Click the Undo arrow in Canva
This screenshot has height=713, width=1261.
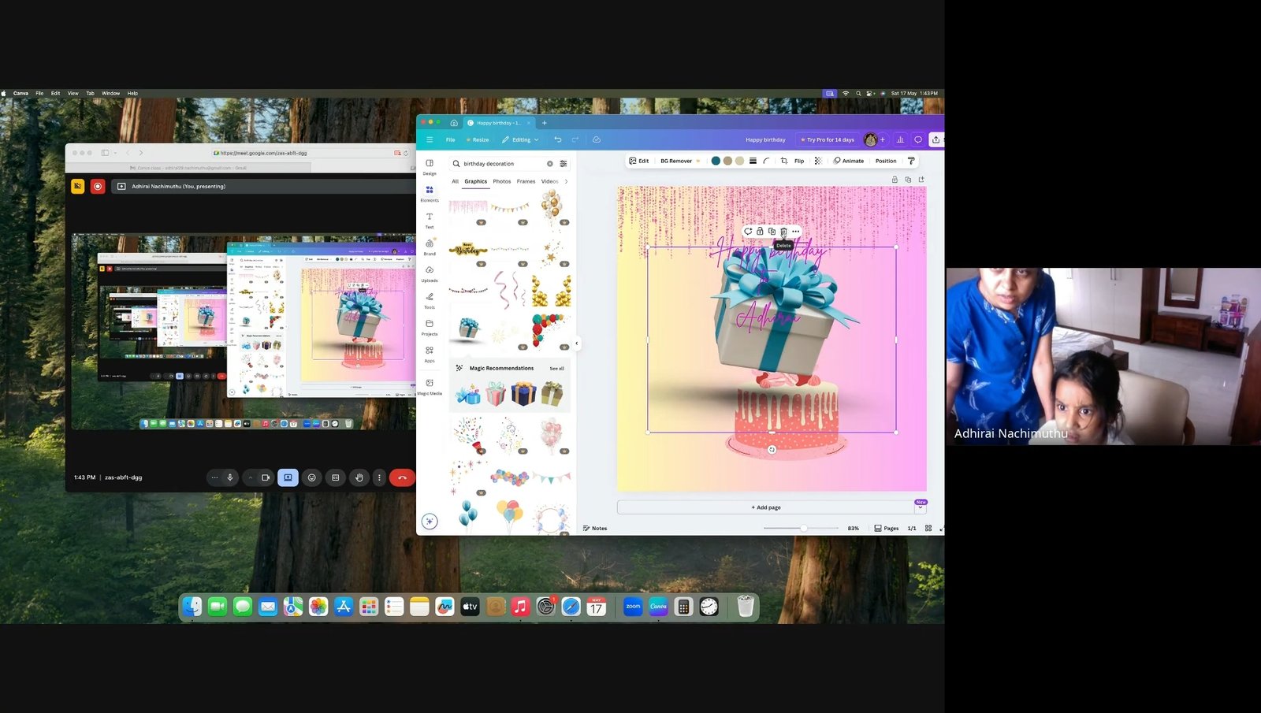(x=558, y=139)
